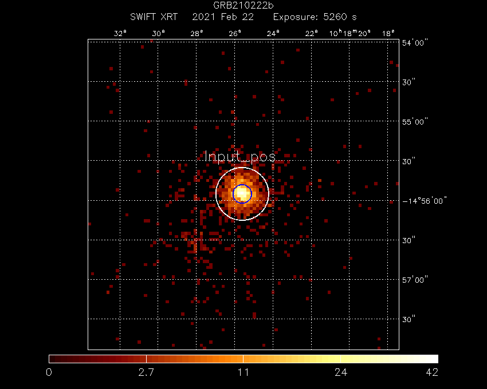Click the 22s right ascension tick label

[x=312, y=34]
